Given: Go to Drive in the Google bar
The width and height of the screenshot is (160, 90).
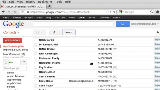Looking at the screenshot, I should tap(92, 17).
